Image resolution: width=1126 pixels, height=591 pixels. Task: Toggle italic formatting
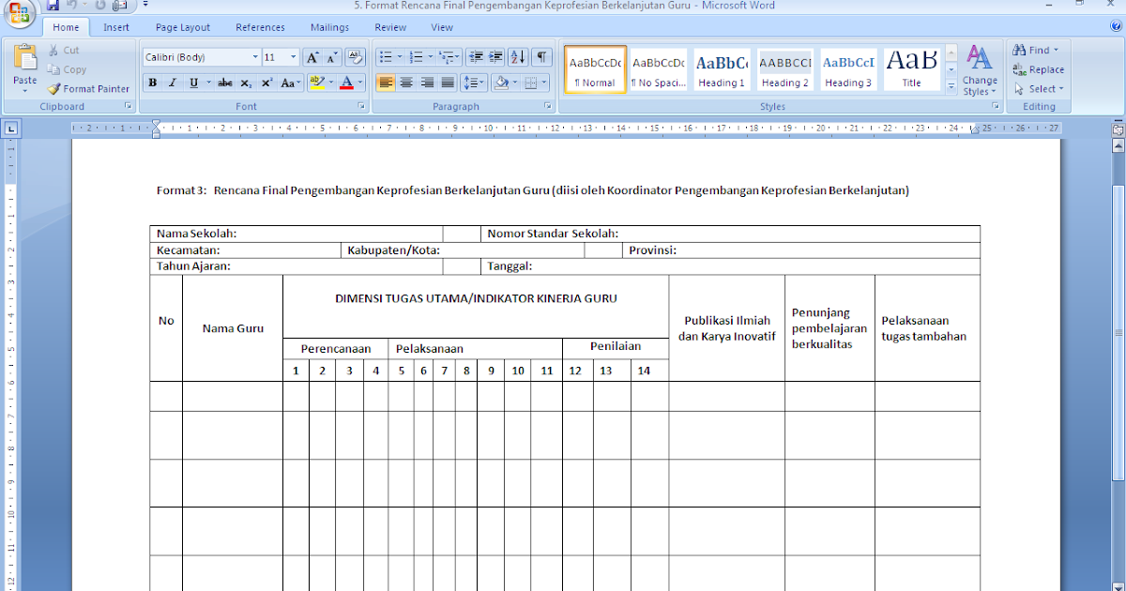(171, 83)
